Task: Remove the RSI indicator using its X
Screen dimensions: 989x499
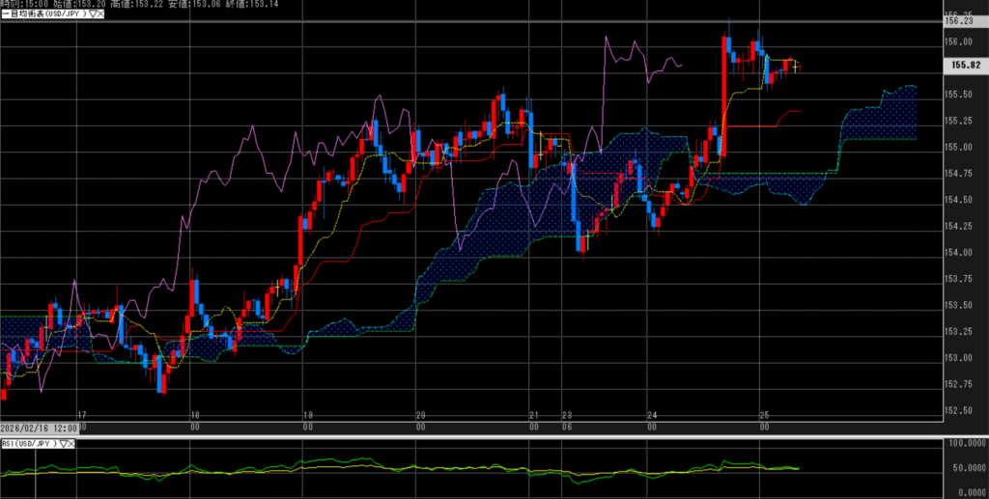Action: pos(72,444)
